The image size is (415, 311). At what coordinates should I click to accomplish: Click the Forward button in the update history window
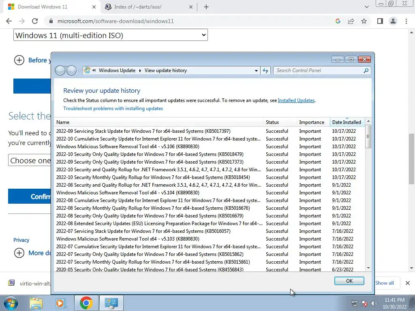(71, 70)
